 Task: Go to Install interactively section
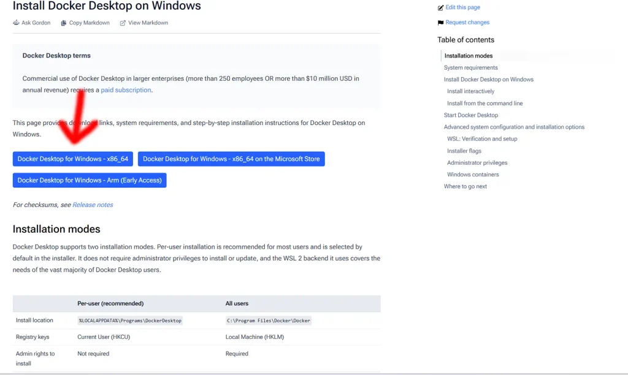click(470, 91)
